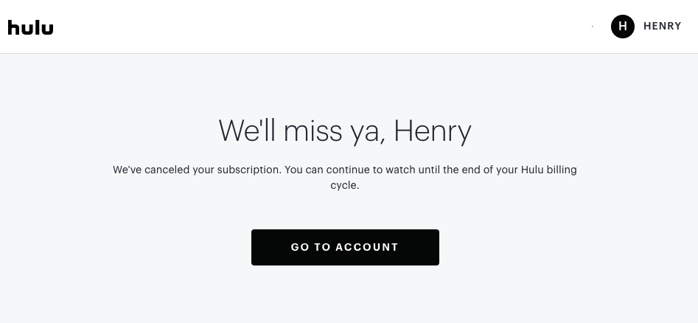Open the round H profile avatar
The width and height of the screenshot is (698, 323).
(x=622, y=27)
